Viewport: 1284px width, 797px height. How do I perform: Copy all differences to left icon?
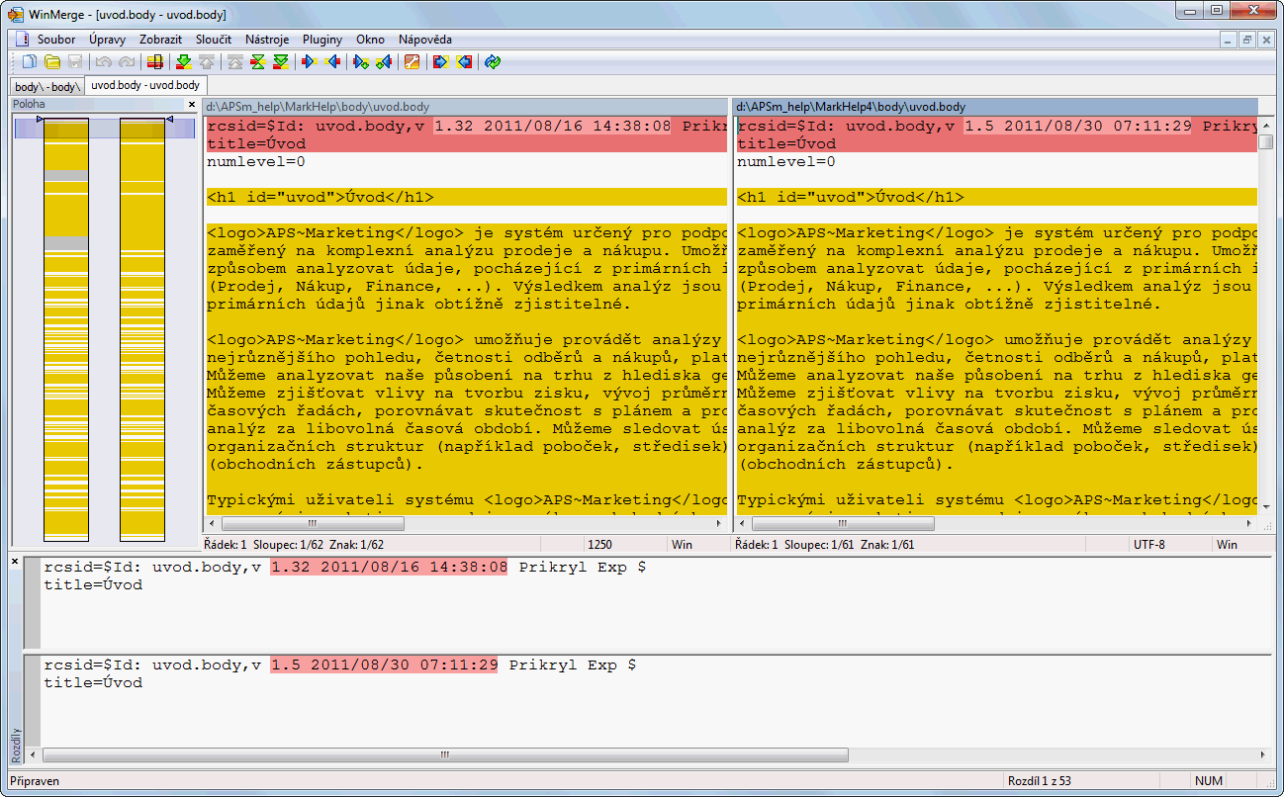(464, 62)
